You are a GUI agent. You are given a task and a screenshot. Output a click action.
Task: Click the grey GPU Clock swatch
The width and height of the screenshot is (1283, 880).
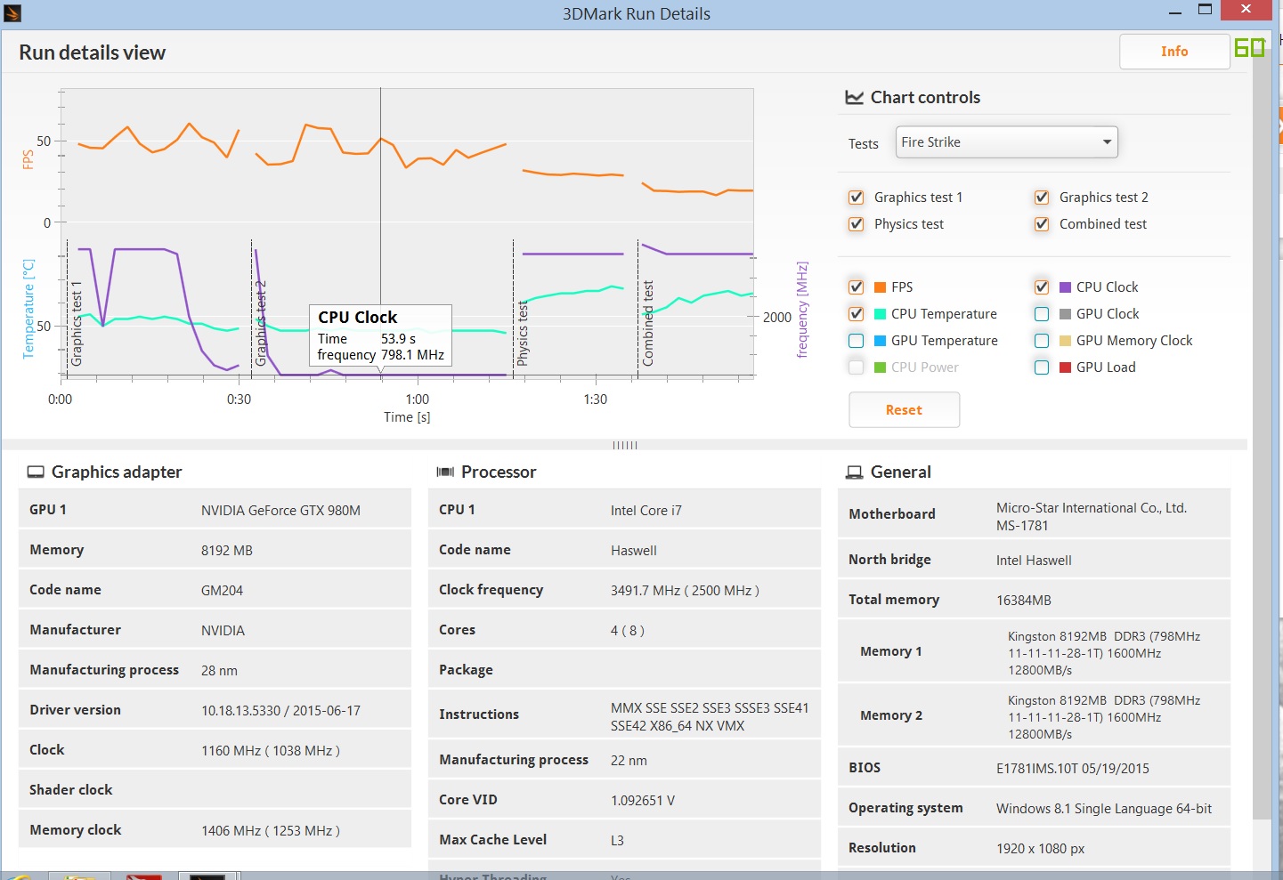[x=1066, y=314]
